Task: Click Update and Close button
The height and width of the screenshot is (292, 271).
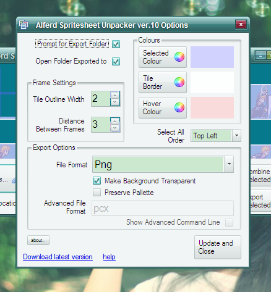Action: 218,247
